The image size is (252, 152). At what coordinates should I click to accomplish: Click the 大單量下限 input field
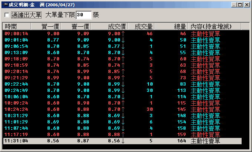[x=84, y=15]
